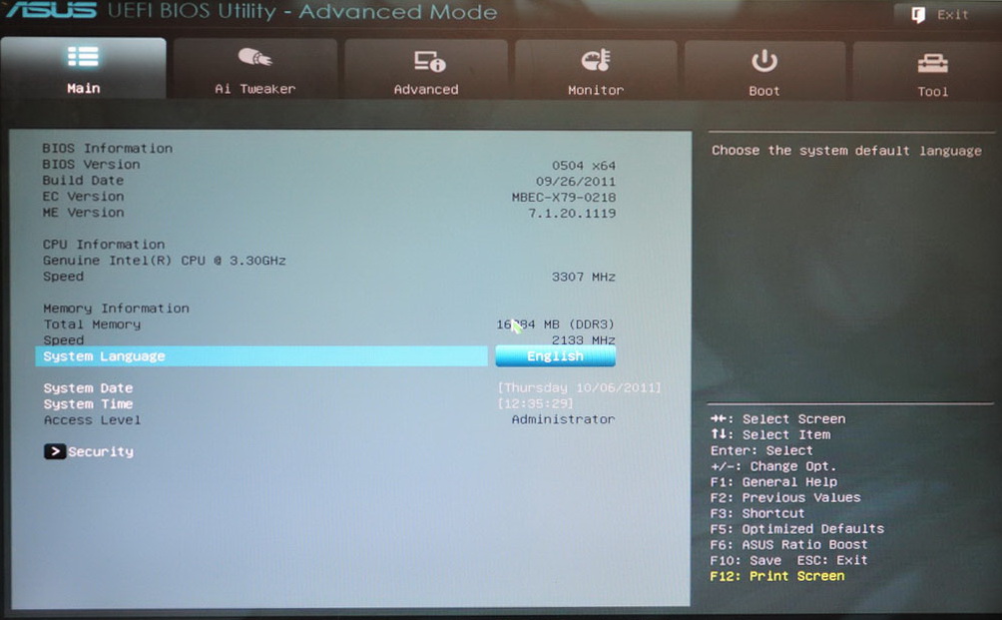Click the Change Opt. hint
The height and width of the screenshot is (620, 1002).
pyautogui.click(x=773, y=466)
